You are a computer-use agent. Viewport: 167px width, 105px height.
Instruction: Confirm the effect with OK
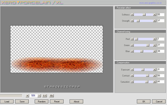tap(144, 102)
